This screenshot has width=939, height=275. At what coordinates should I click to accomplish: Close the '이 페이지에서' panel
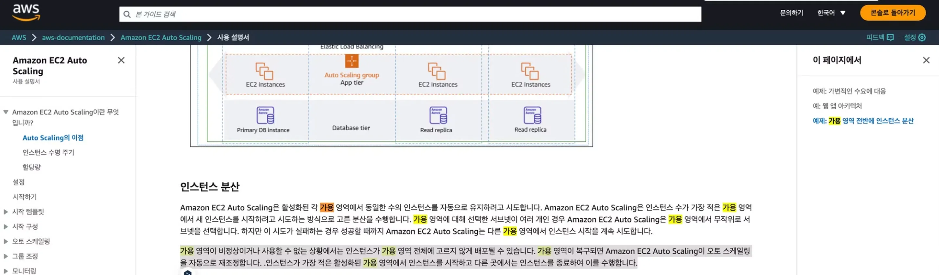click(x=926, y=60)
